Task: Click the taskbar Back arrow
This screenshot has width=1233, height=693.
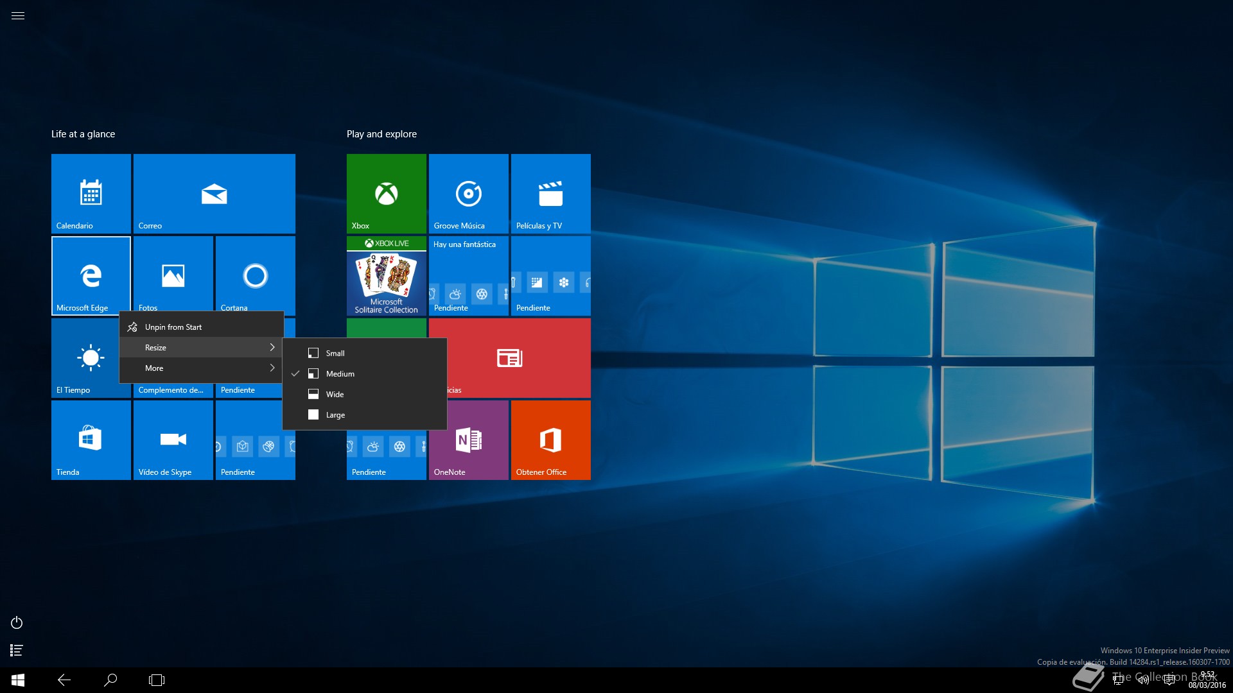Action: [64, 680]
